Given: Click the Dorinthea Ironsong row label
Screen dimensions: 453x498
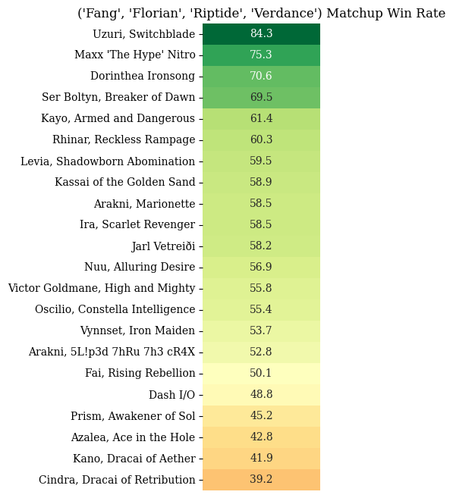Looking at the screenshot, I should point(143,77).
